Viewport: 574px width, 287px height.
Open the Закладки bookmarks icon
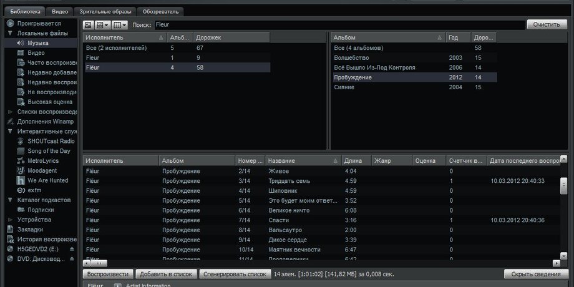point(10,230)
